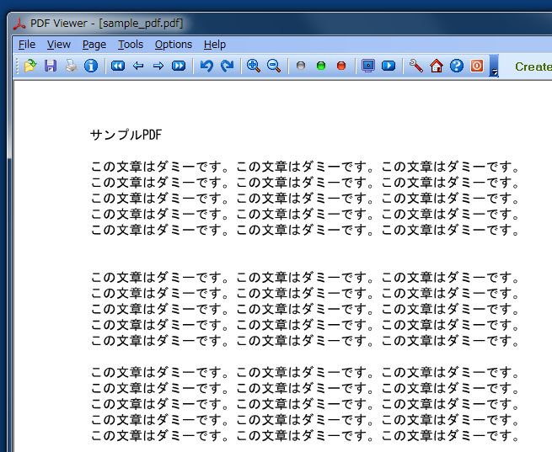Click the green circle toolbar button

(321, 66)
